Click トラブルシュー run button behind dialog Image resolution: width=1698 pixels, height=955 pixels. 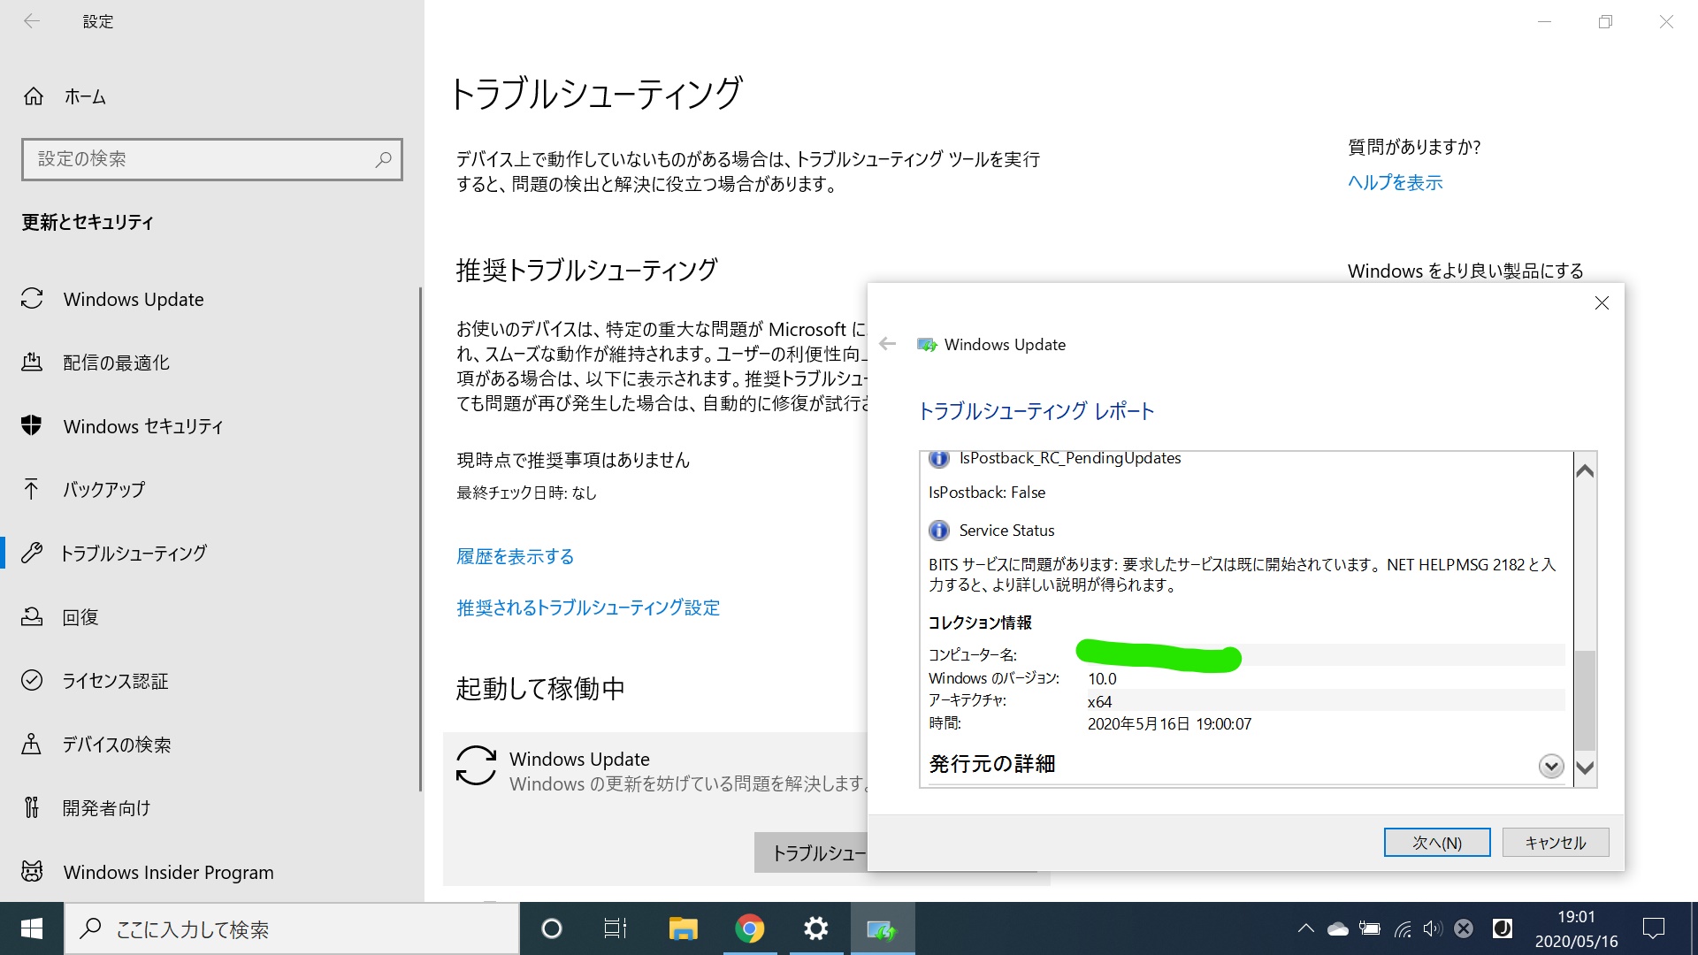point(811,852)
